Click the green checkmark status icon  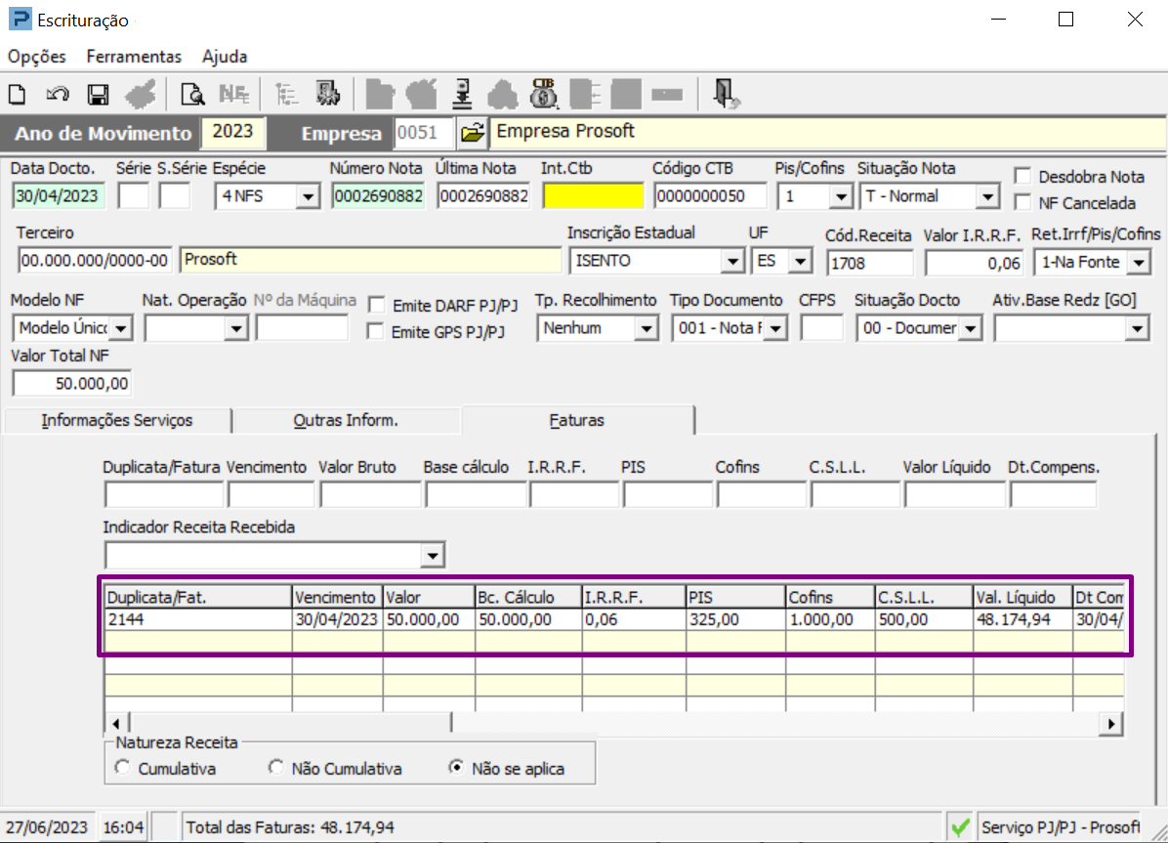[960, 826]
